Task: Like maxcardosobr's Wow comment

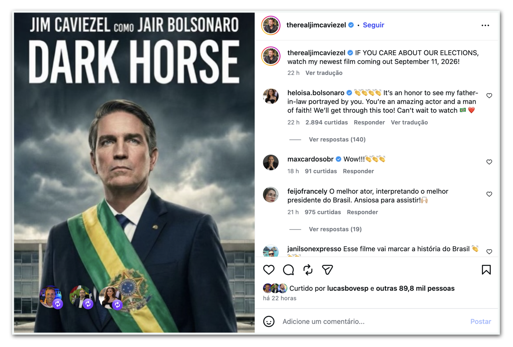Action: click(x=489, y=162)
